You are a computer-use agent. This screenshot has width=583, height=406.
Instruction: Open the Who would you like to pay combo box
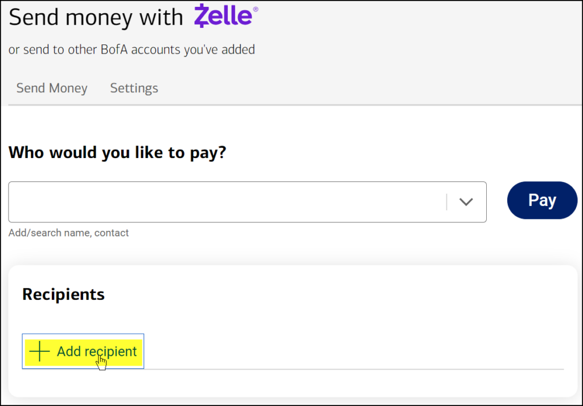tap(247, 202)
